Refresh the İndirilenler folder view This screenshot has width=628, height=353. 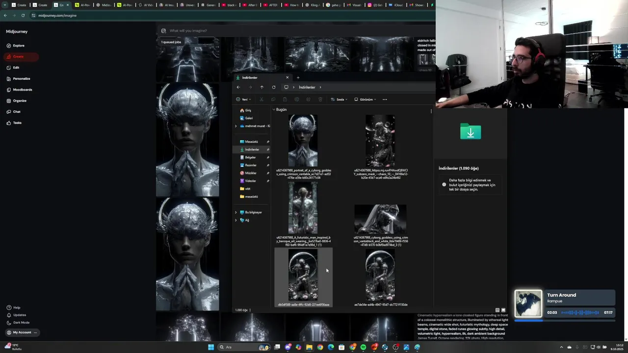274,87
